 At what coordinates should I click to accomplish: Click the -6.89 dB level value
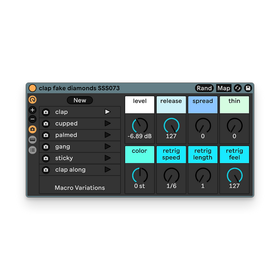140,136
